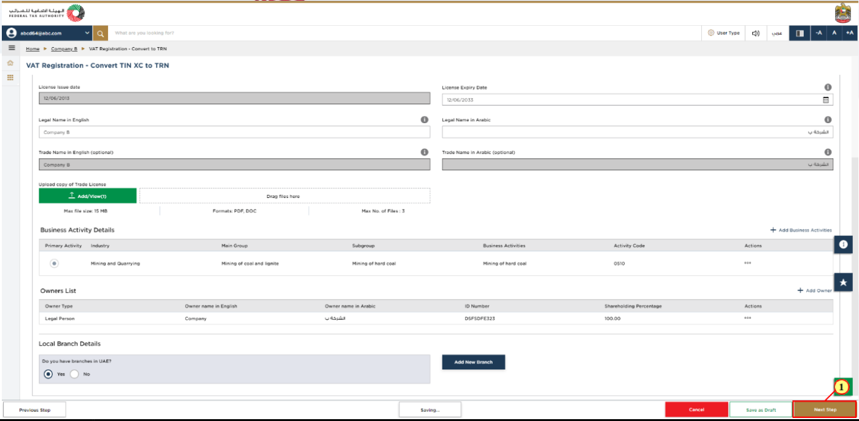Click owner ID number DSFSDFE323
859x421 pixels.
[x=480, y=318]
